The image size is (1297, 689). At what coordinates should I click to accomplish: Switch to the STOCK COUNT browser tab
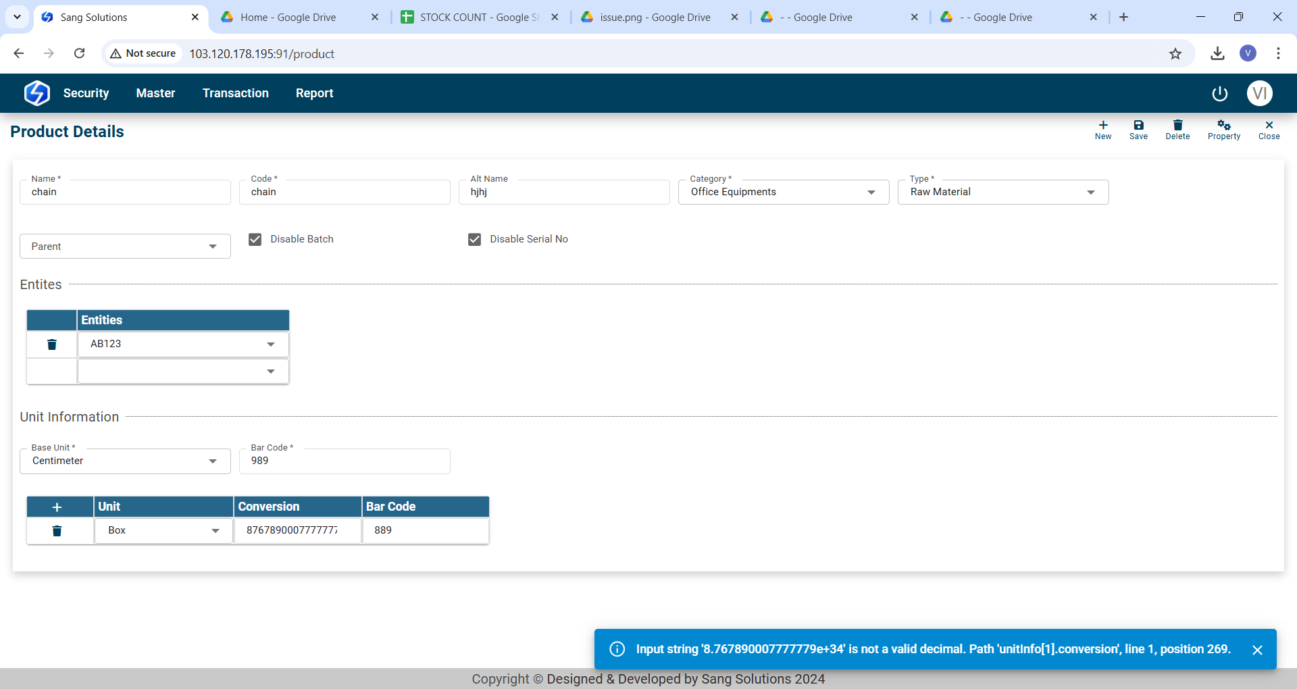tap(478, 18)
